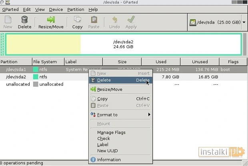Viewport: 248px width, 166px height.
Task: Click the Resize/Move toolbar icon
Action: click(51, 20)
